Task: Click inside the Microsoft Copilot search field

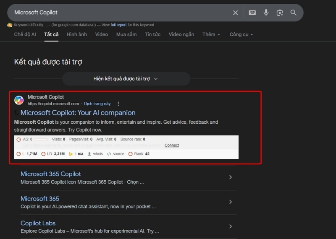Action: [x=118, y=13]
